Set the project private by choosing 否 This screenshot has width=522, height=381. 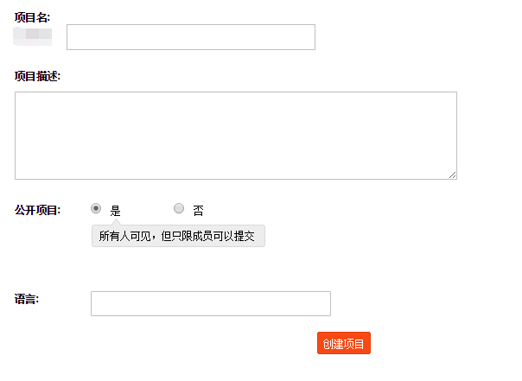coord(179,208)
